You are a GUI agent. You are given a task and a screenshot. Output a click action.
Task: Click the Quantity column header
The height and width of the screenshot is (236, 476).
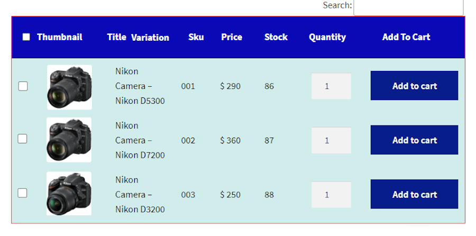click(x=327, y=37)
